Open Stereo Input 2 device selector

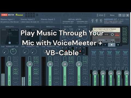coord(30,22)
